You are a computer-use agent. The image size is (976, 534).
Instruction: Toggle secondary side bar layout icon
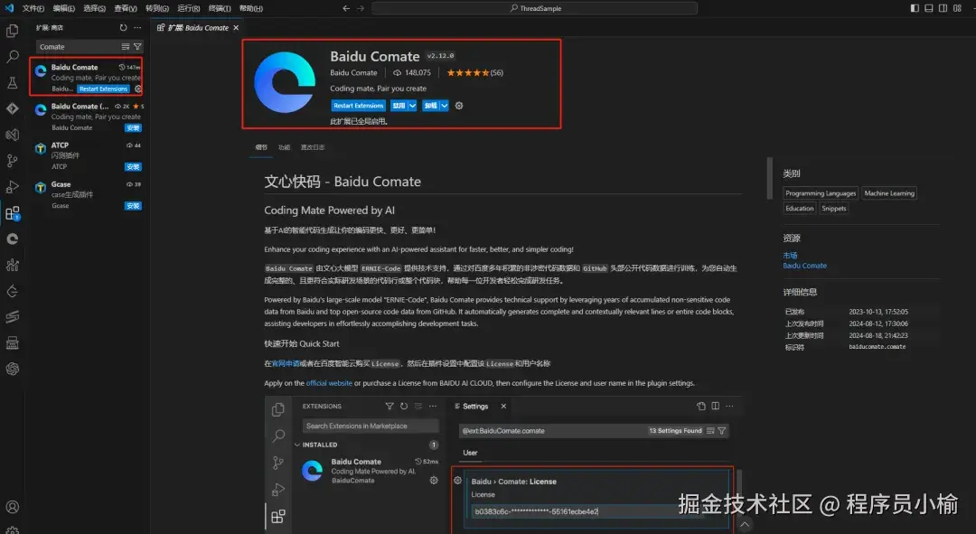[x=943, y=8]
